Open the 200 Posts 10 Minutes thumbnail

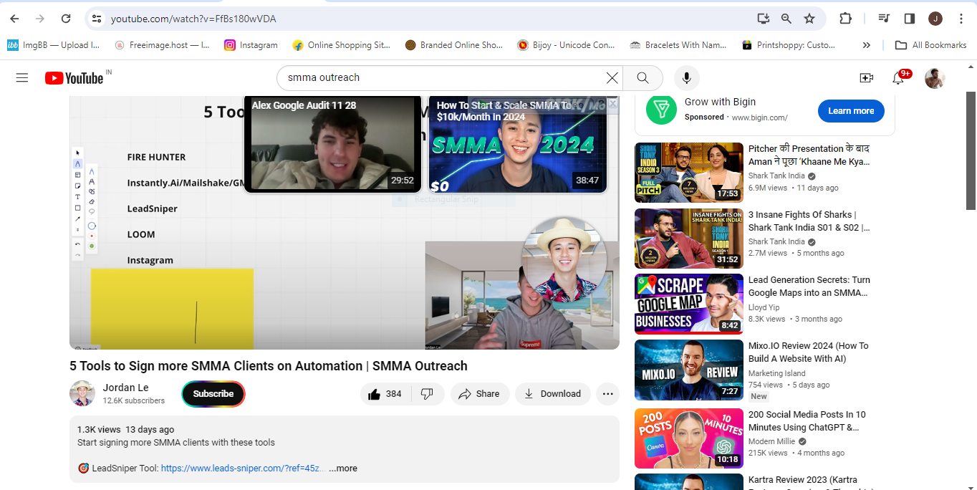(x=689, y=438)
